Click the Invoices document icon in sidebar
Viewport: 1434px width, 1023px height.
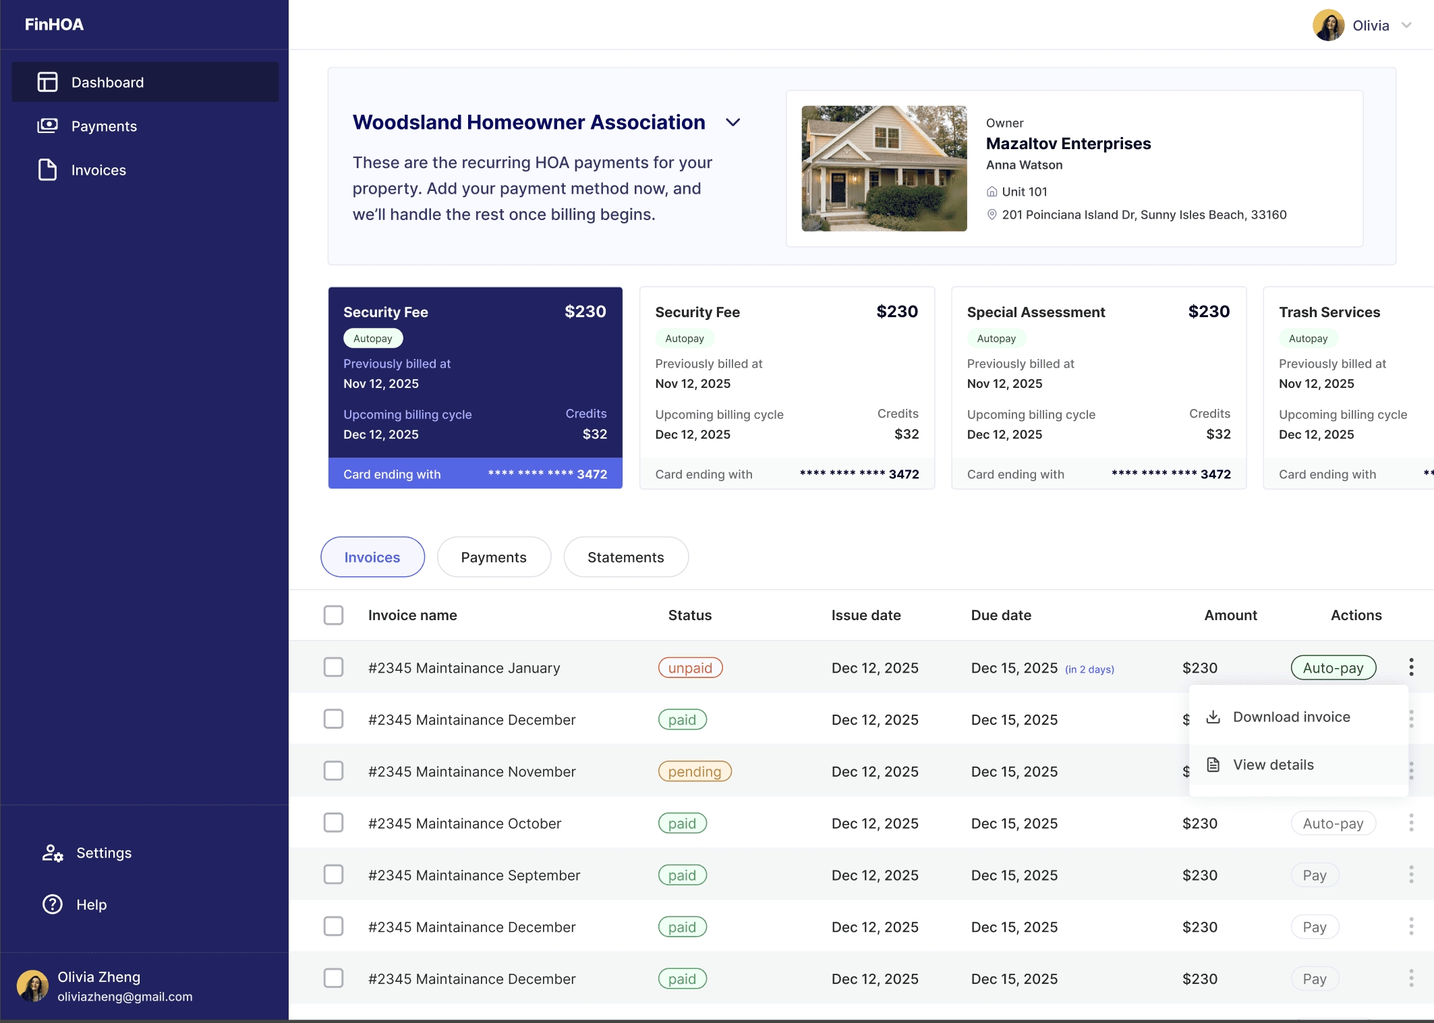coord(47,170)
